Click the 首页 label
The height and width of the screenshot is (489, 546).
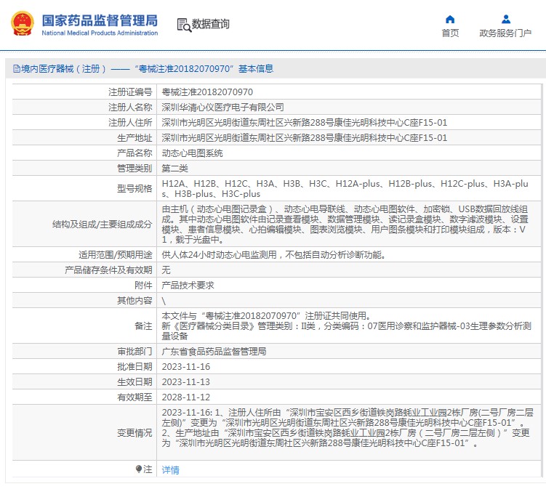click(x=450, y=33)
